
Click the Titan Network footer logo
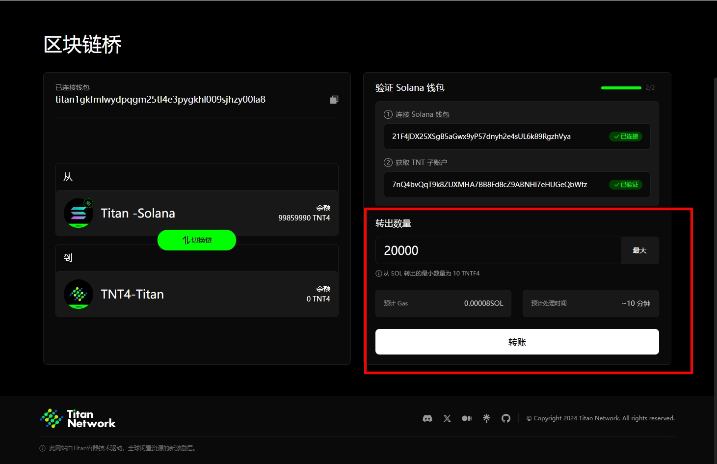[78, 418]
